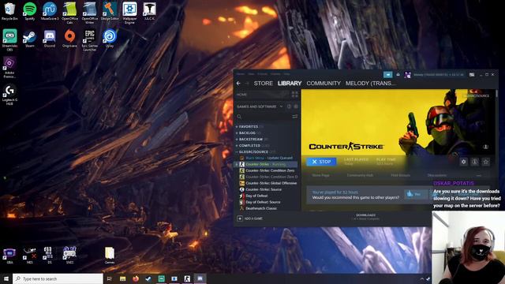
Task: Click the Steam content scrollbar
Action: pos(496,93)
